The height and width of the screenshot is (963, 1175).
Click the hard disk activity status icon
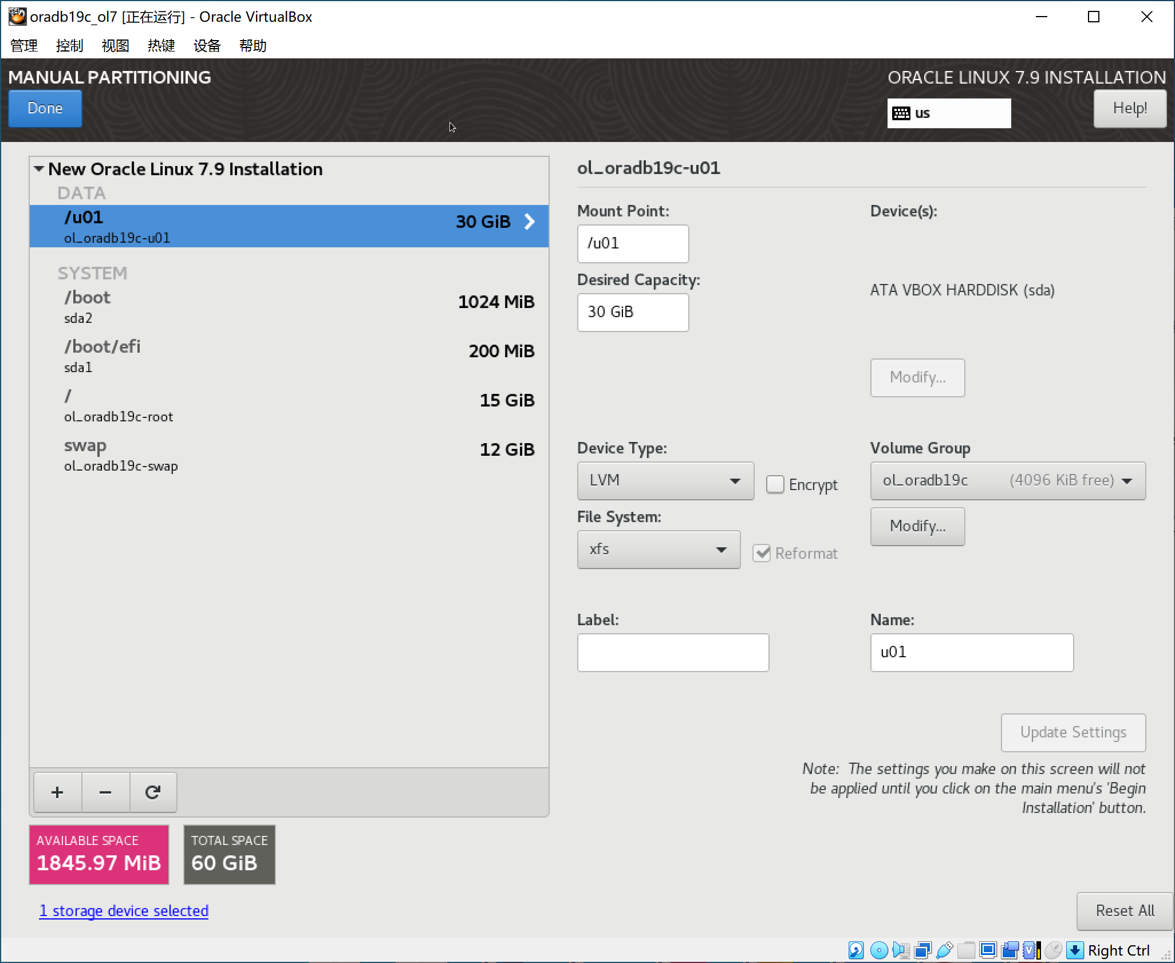(x=856, y=950)
